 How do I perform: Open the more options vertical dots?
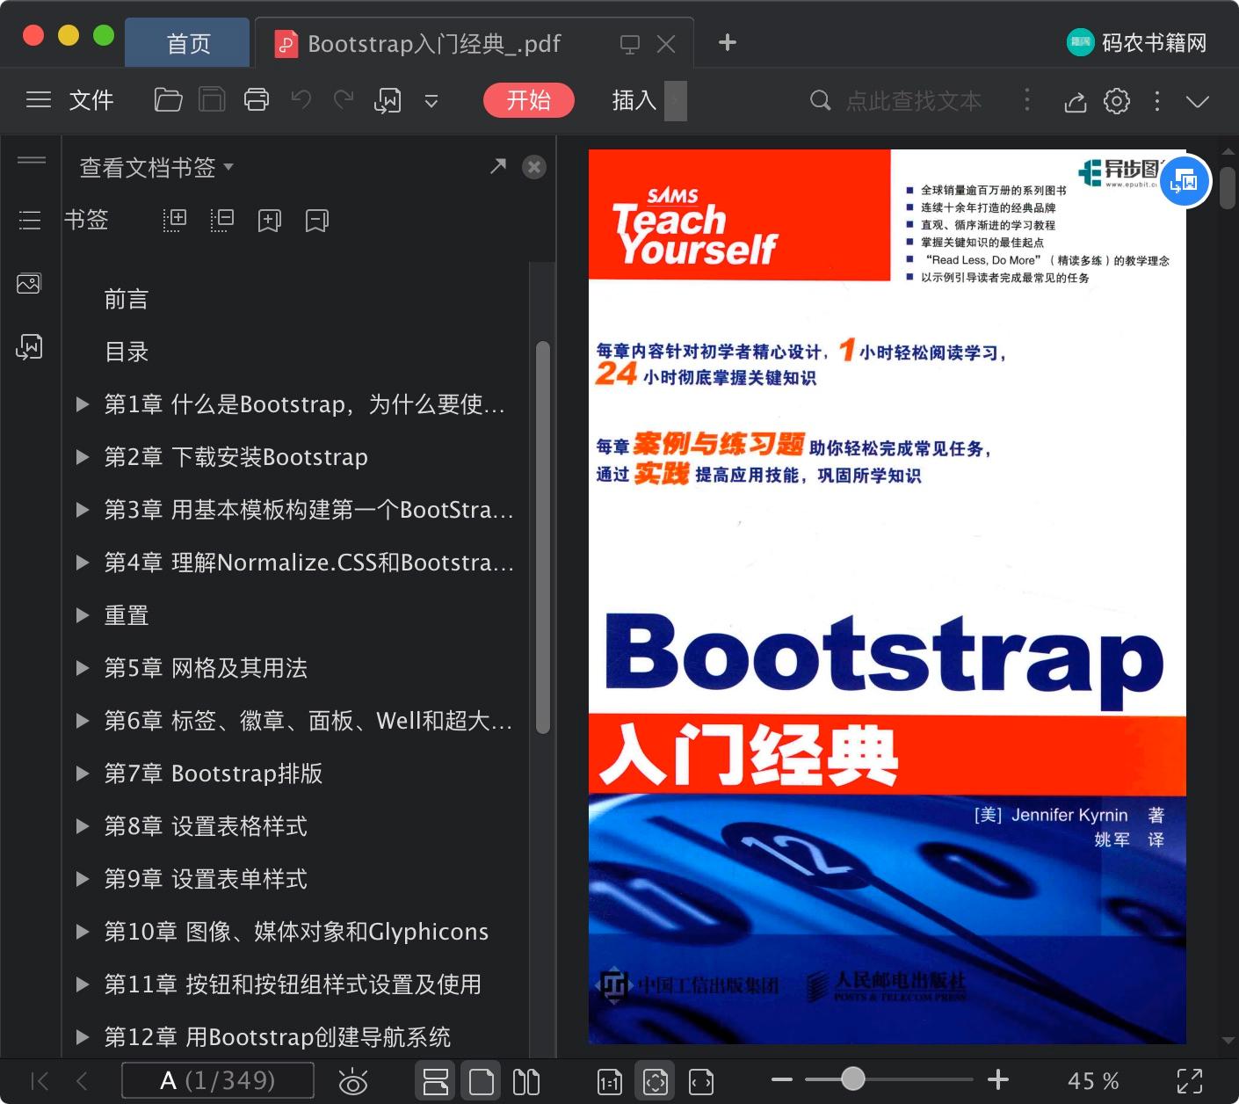1157,100
